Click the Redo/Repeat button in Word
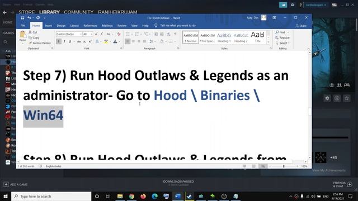This screenshot has width=358, height=201. point(38,18)
